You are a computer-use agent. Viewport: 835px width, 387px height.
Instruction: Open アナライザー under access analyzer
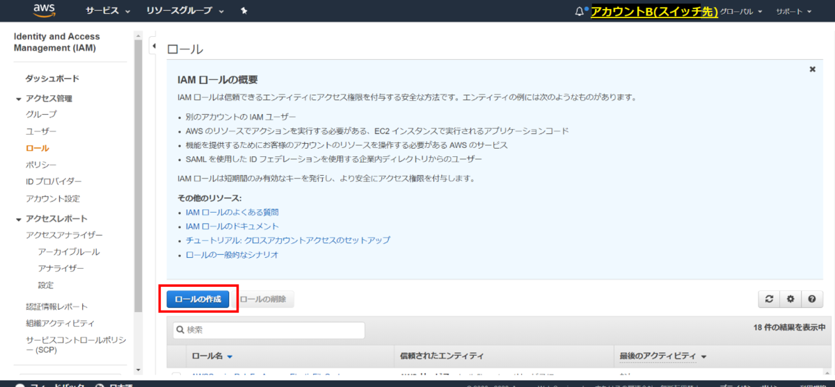[x=61, y=268]
